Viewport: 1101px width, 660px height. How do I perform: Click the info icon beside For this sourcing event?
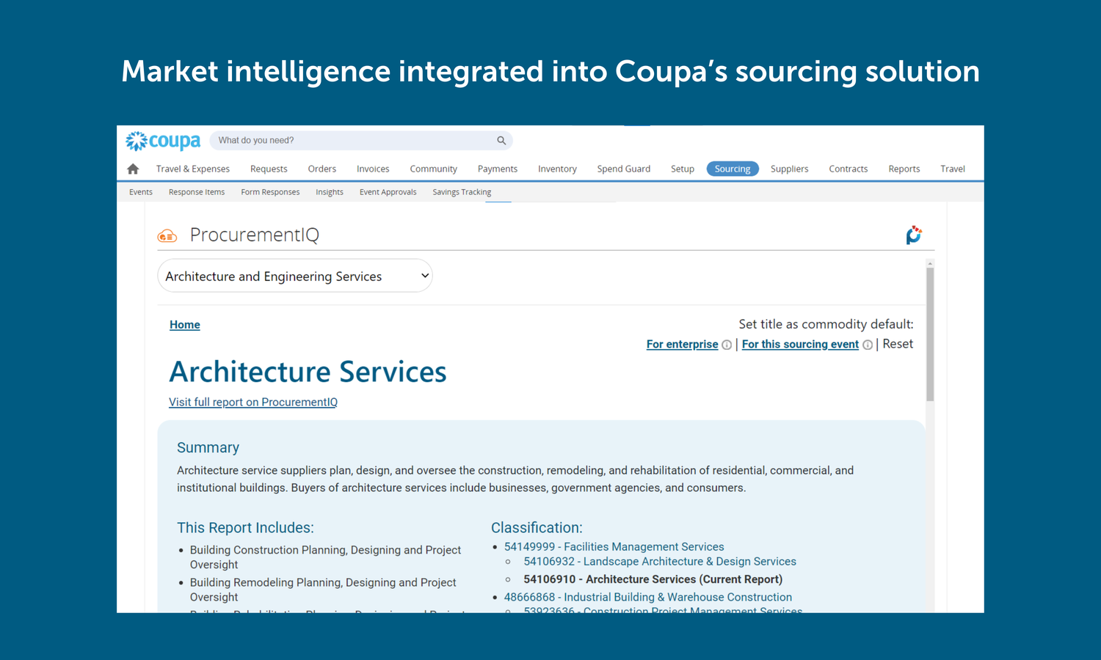pyautogui.click(x=868, y=345)
